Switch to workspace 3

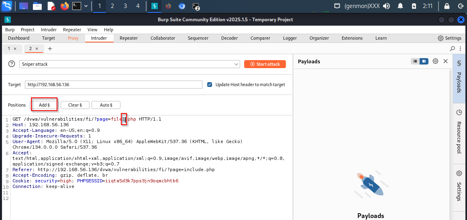pyautogui.click(x=125, y=6)
